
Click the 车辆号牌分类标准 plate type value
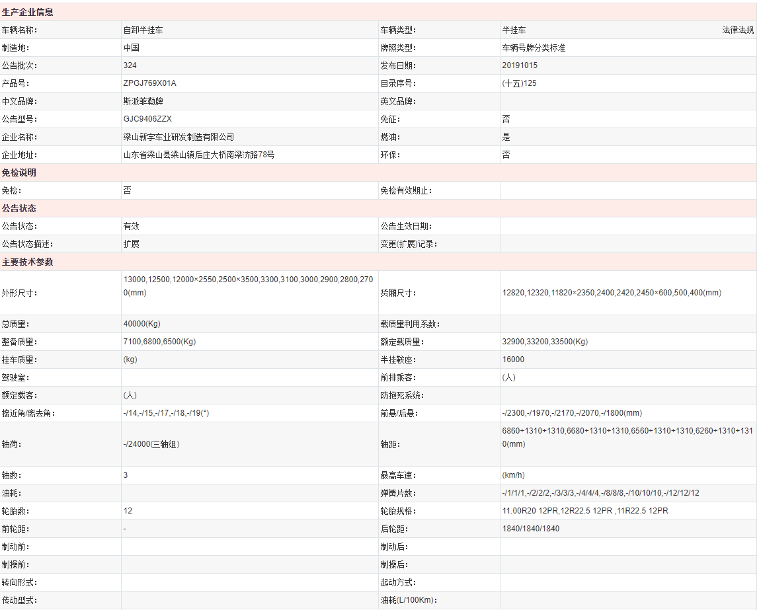tap(534, 48)
